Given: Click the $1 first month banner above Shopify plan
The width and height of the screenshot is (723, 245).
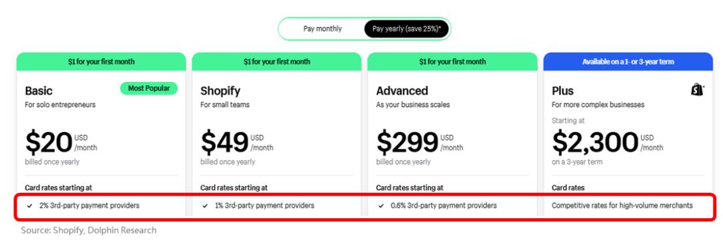Looking at the screenshot, I should 276,62.
